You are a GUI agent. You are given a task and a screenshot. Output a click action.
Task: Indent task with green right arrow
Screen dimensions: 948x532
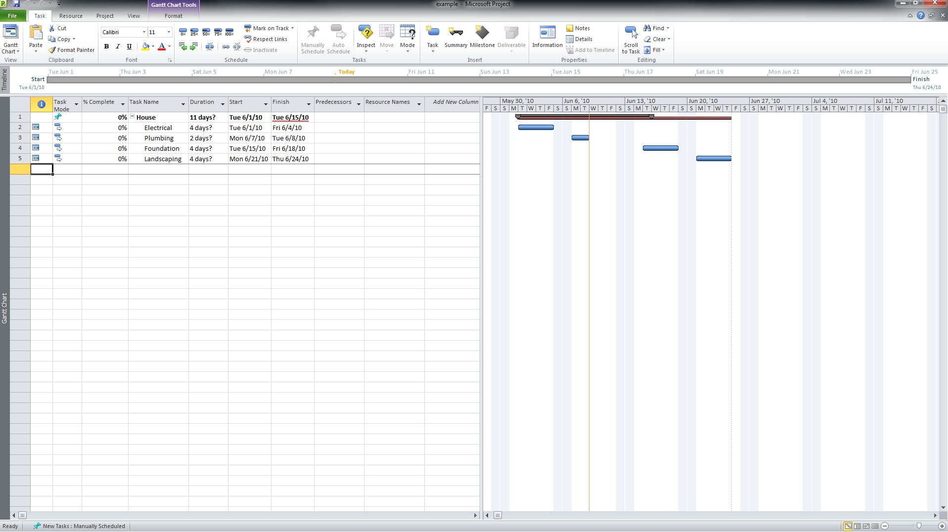click(x=194, y=47)
